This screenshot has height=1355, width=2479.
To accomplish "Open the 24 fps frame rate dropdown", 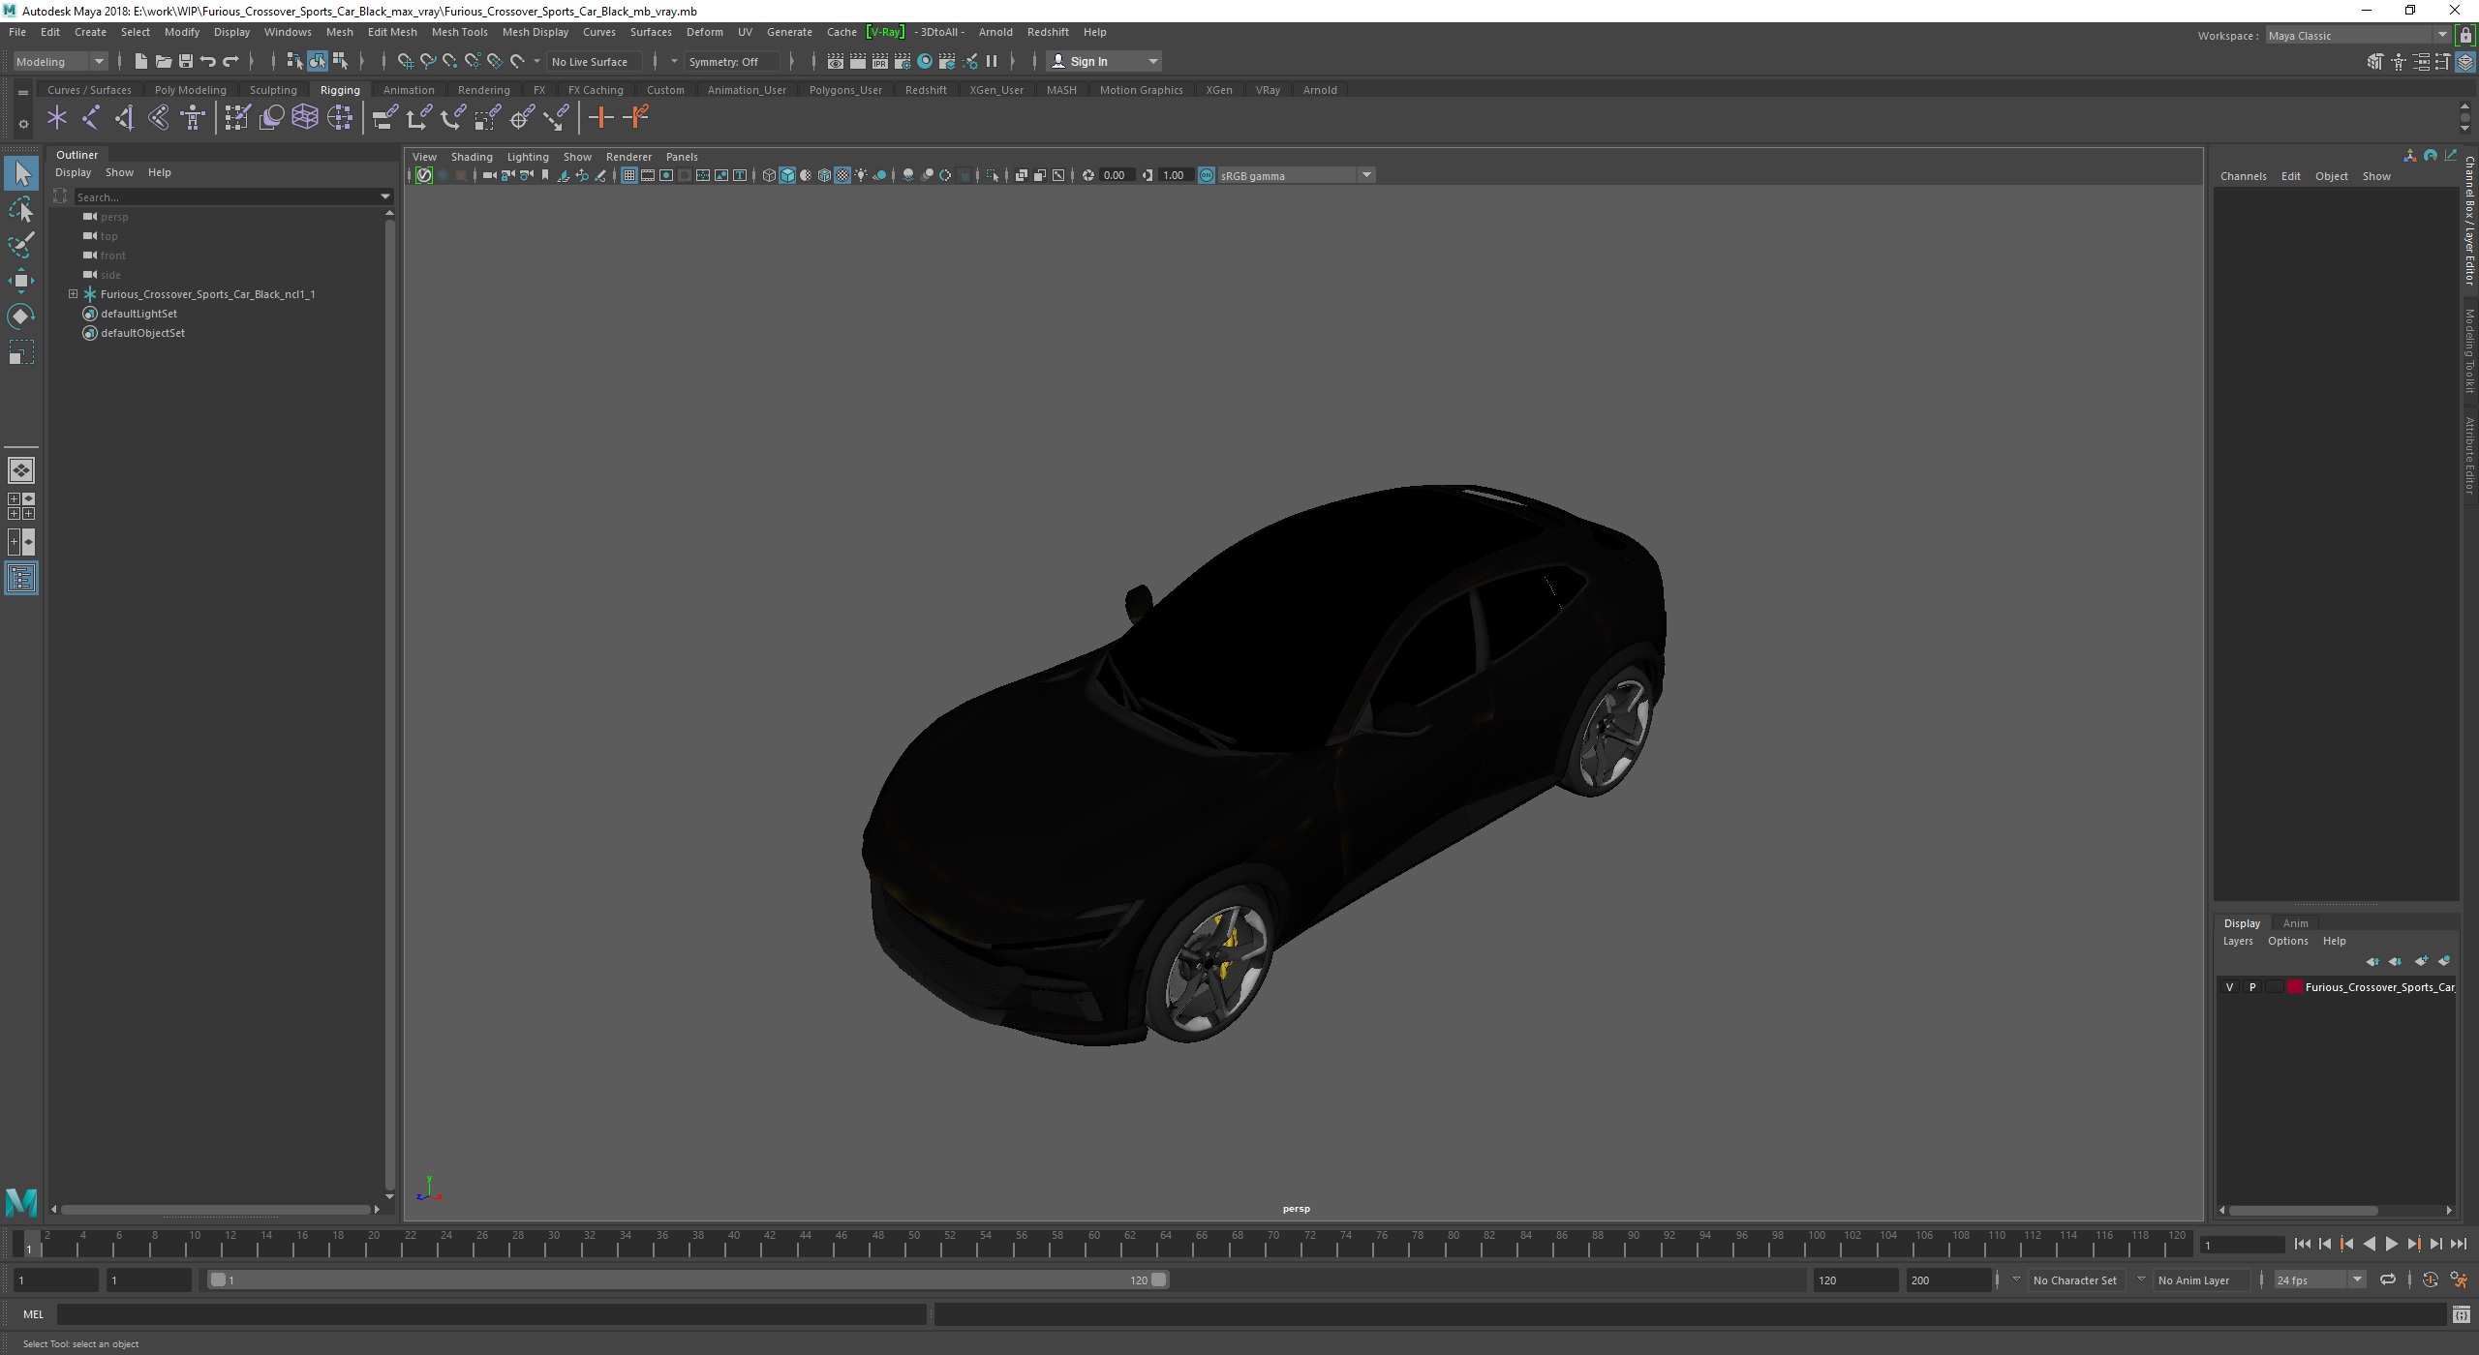I will [x=2319, y=1280].
